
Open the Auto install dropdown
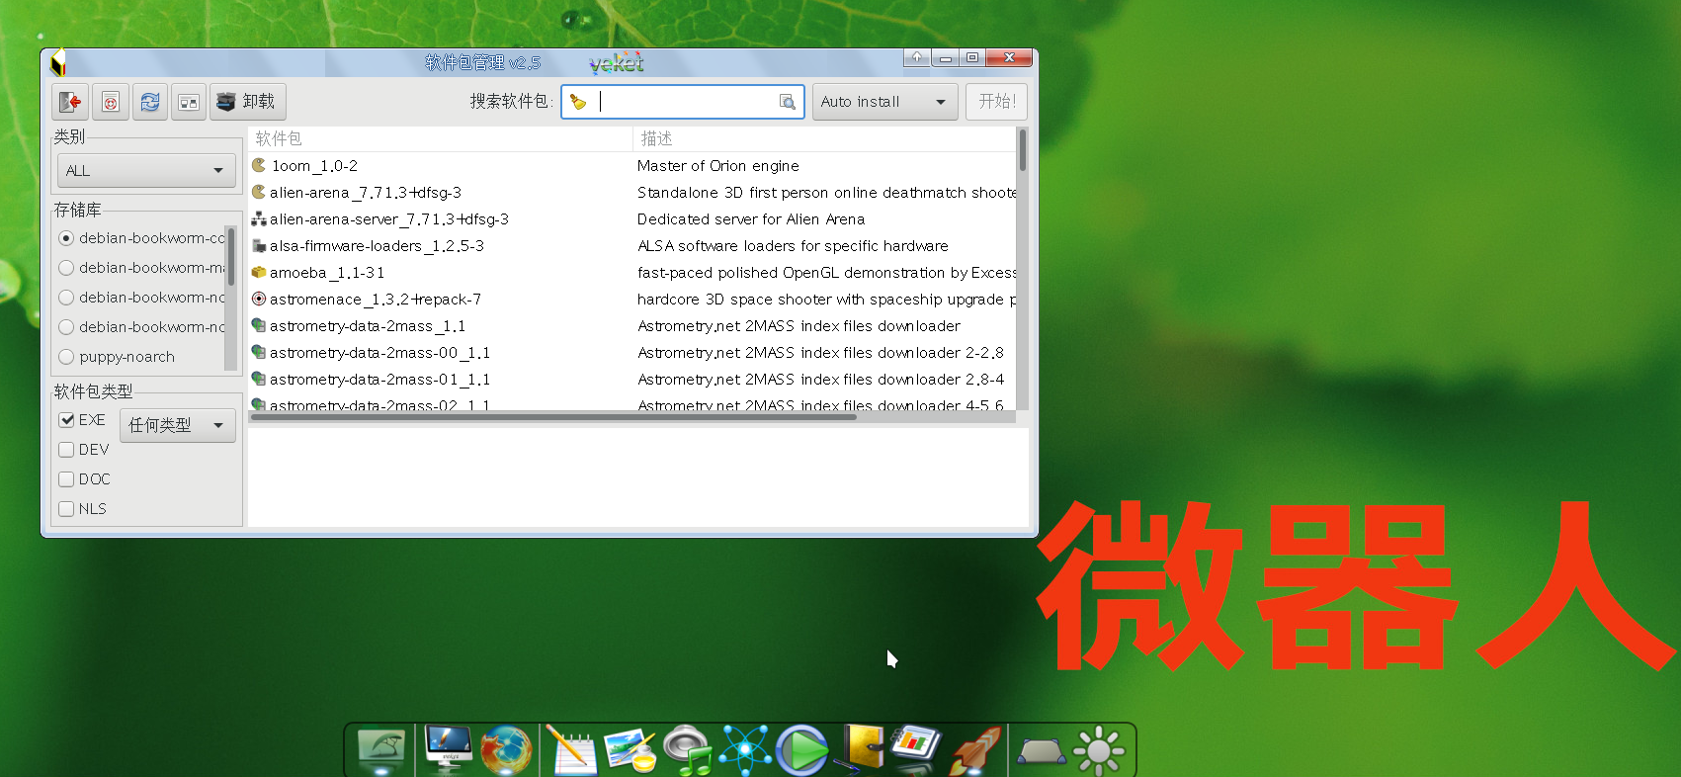coord(883,102)
